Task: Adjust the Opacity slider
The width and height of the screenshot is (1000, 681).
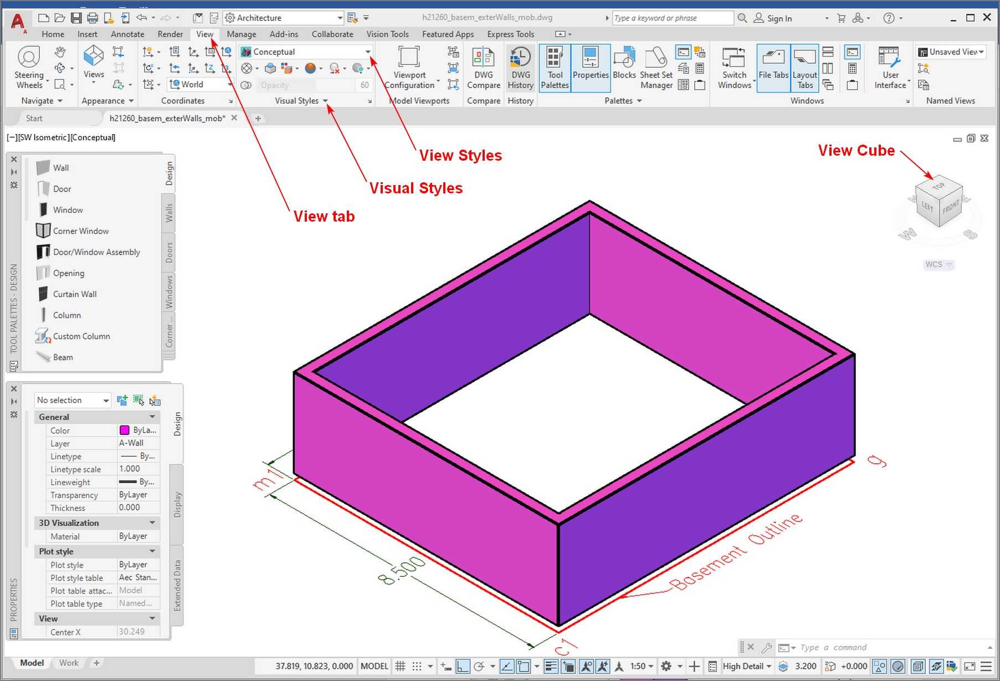Action: (x=307, y=85)
